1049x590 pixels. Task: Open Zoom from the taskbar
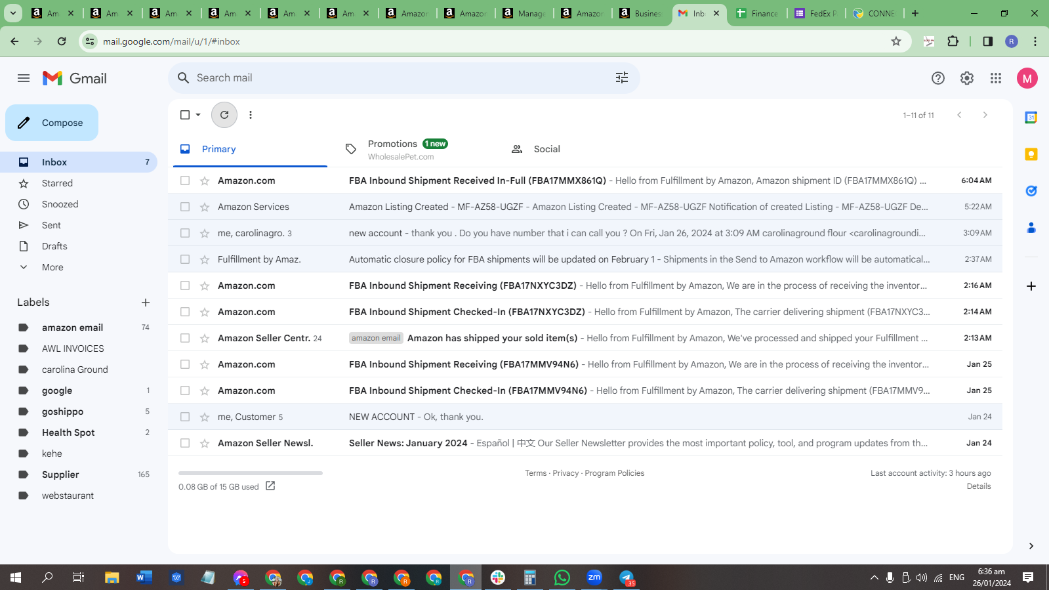(x=594, y=578)
